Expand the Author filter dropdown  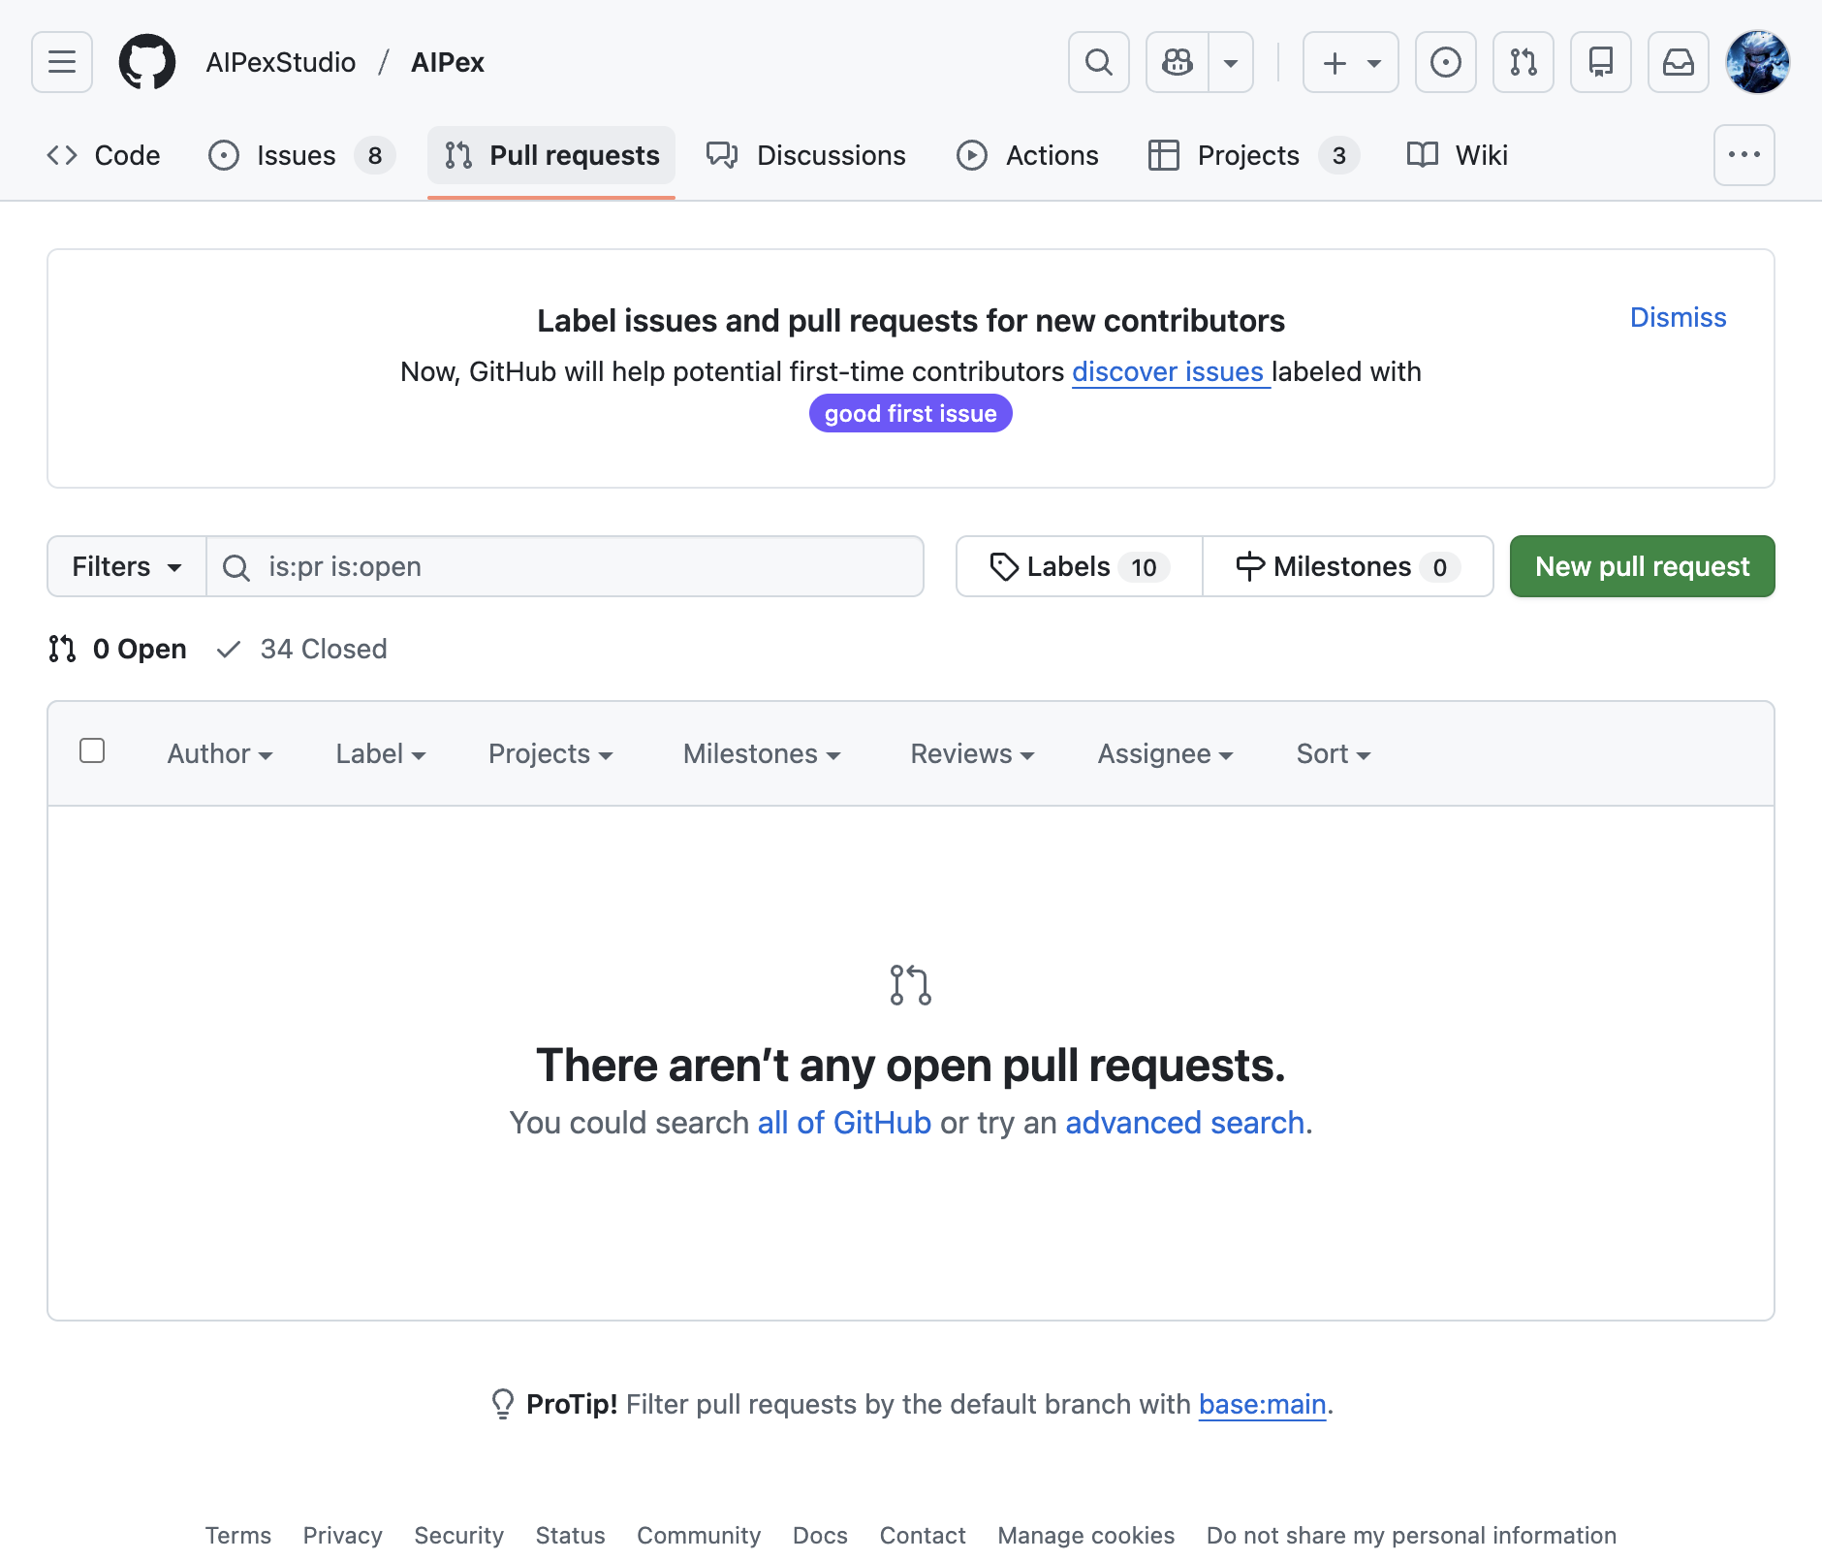coord(219,753)
